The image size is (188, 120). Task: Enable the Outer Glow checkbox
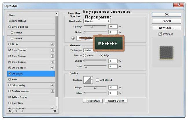click(10, 103)
